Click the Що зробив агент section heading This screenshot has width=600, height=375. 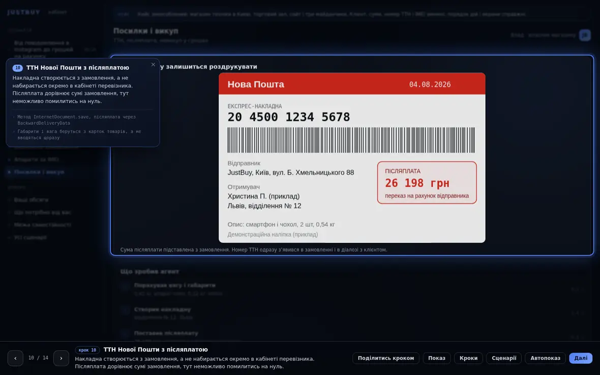(x=149, y=271)
